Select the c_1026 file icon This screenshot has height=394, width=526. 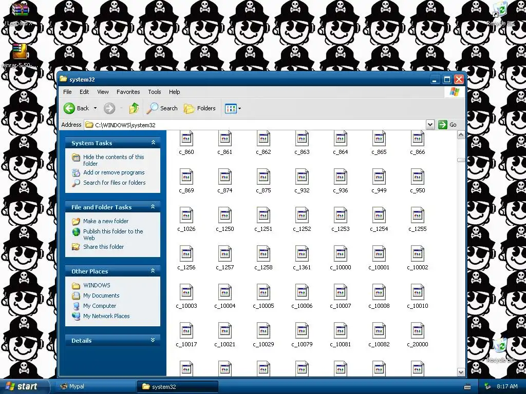pyautogui.click(x=186, y=215)
